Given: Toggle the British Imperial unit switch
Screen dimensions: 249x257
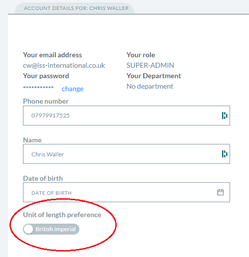Looking at the screenshot, I should [51, 229].
